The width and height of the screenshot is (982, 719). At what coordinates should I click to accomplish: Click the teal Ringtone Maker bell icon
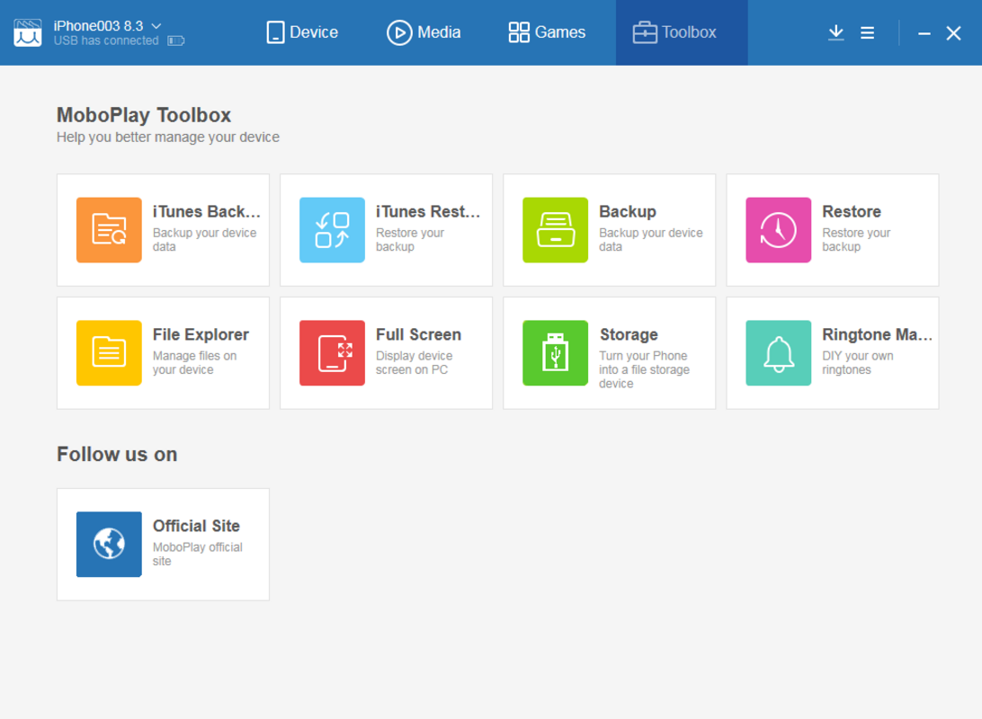coord(778,352)
